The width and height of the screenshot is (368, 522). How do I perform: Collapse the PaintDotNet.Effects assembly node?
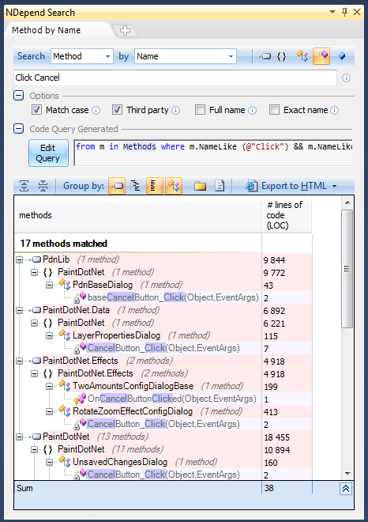point(19,361)
